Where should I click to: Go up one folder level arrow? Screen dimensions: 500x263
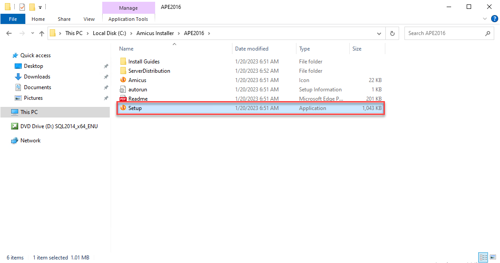(x=41, y=33)
